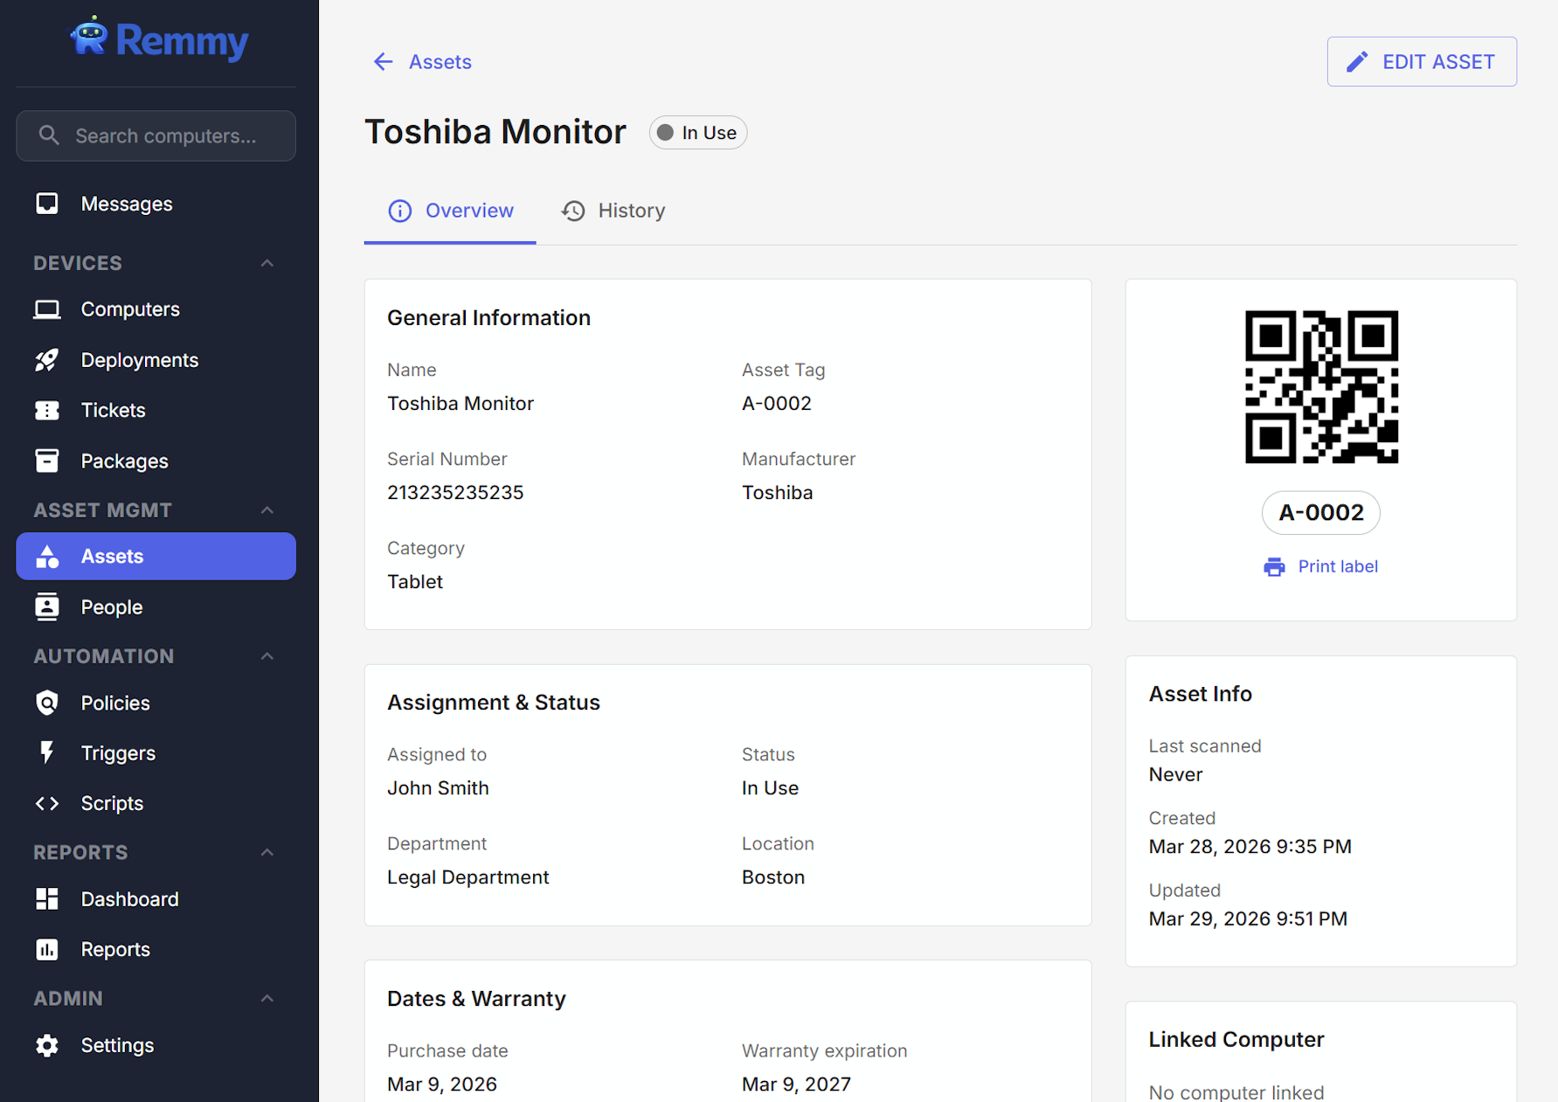The height and width of the screenshot is (1102, 1558).
Task: Open Policies under Automation
Action: 114,703
